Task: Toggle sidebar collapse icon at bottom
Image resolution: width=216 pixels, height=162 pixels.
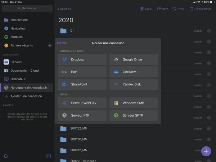Action: 49,156
